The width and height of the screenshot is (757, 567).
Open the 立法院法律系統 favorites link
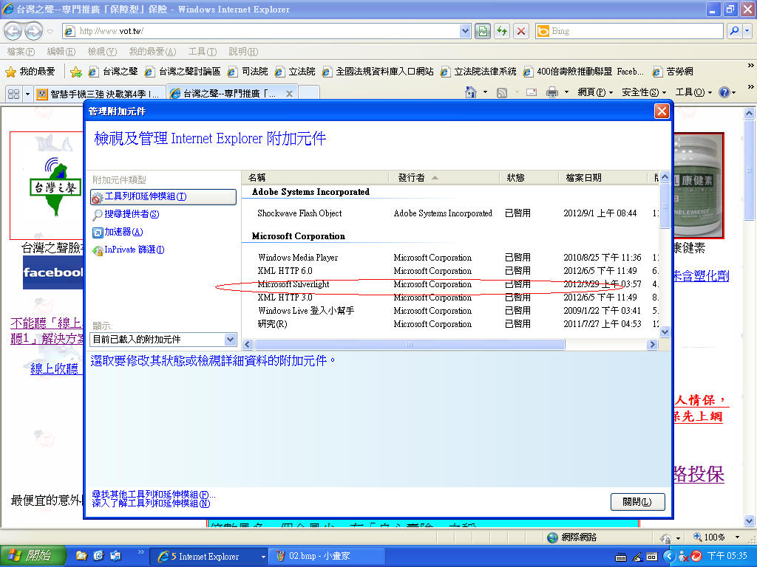click(478, 72)
